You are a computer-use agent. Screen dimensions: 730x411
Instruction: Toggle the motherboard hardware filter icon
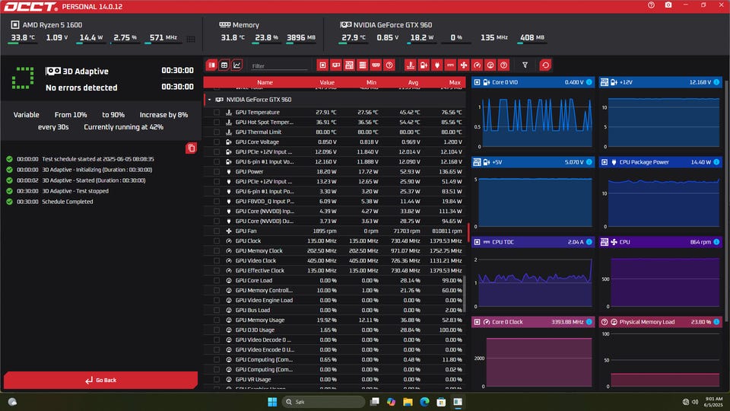(x=349, y=65)
